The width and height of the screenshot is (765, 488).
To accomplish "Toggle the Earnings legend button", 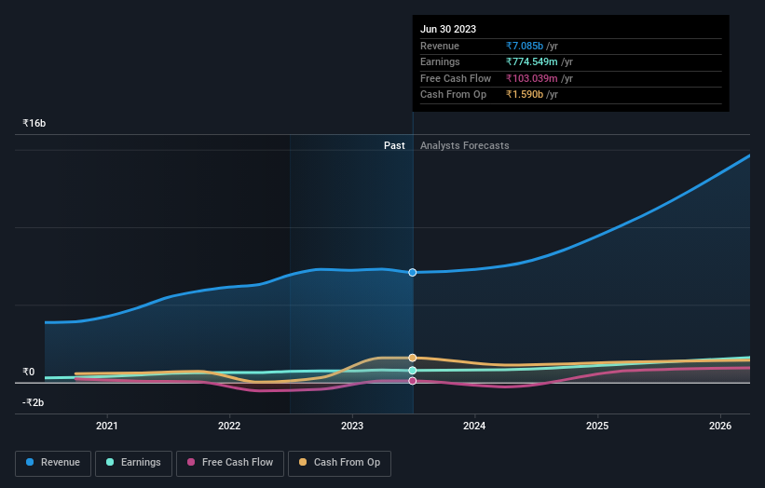I will (x=133, y=463).
